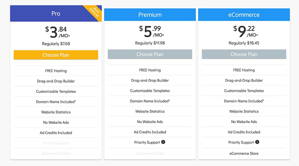Image resolution: width=299 pixels, height=166 pixels.
Task: Select the Premium plan header
Action: (150, 15)
